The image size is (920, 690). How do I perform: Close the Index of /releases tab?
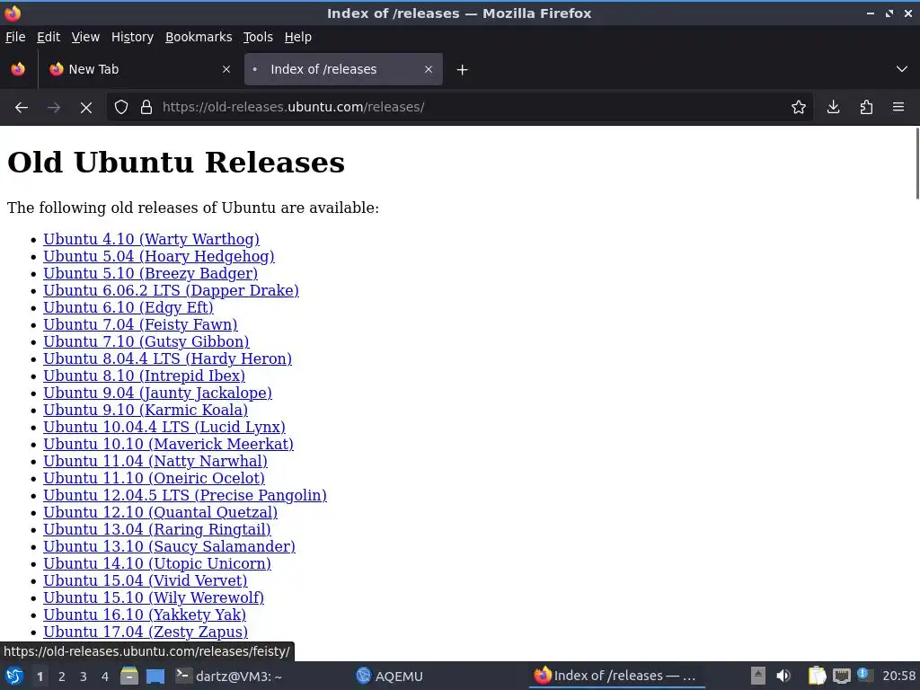point(429,69)
